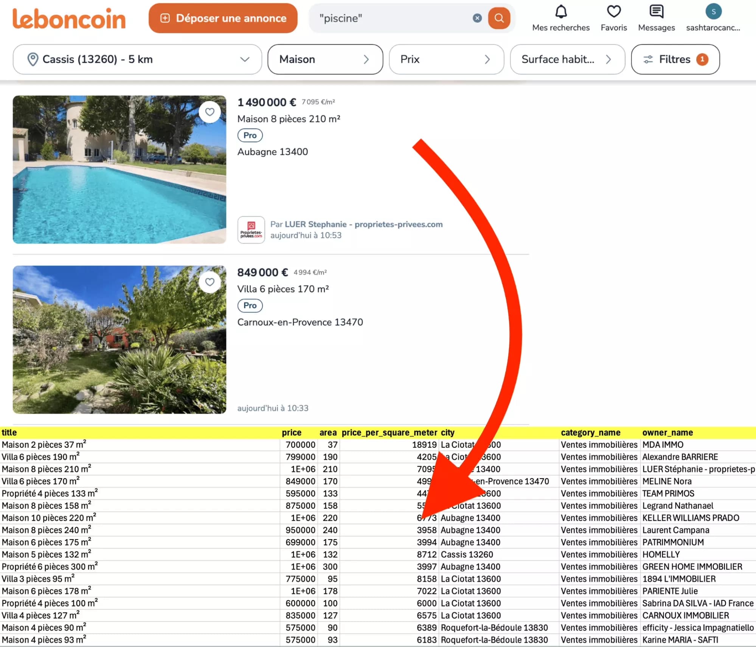This screenshot has height=647, width=756.
Task: Open the sashtarocanc profile avatar
Action: tap(714, 12)
